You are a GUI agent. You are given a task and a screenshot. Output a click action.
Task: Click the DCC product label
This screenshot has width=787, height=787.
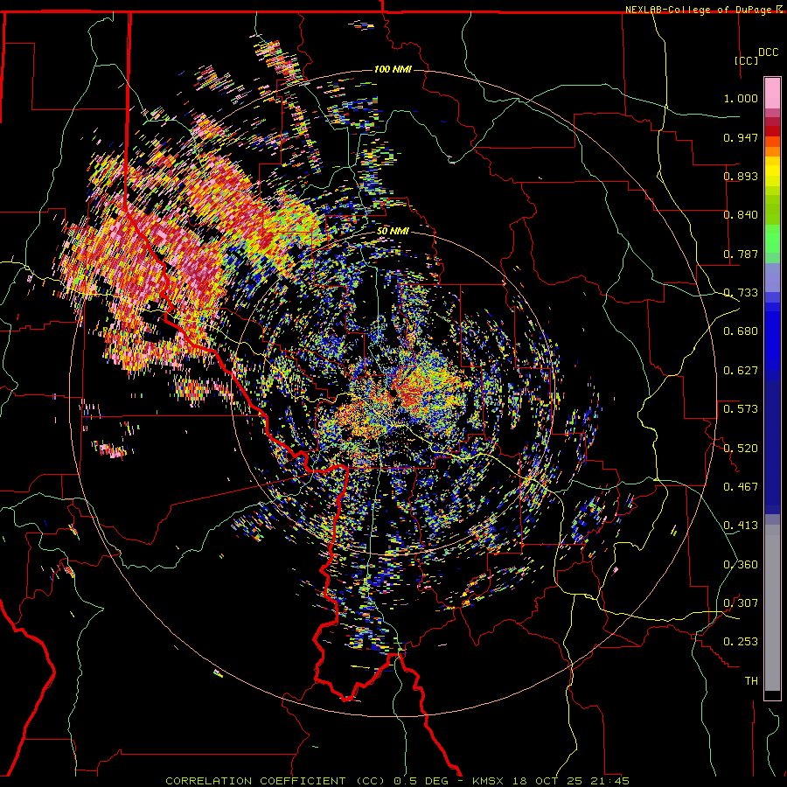click(768, 52)
